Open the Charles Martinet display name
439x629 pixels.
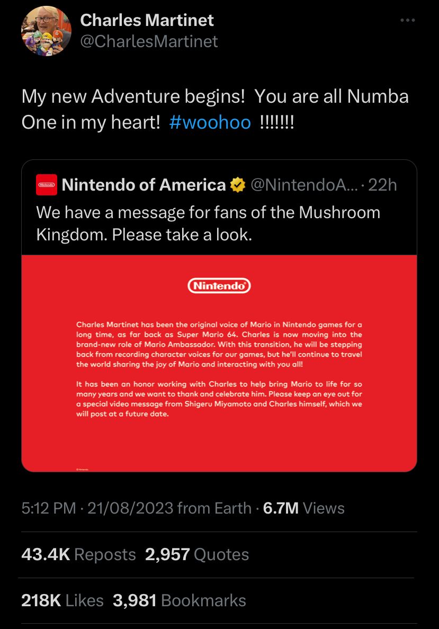(147, 20)
